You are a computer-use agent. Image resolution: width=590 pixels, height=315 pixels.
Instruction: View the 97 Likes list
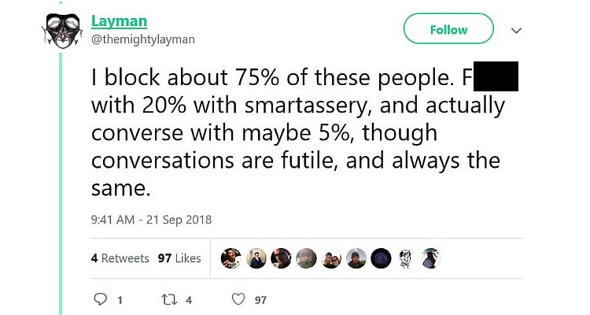tap(179, 258)
